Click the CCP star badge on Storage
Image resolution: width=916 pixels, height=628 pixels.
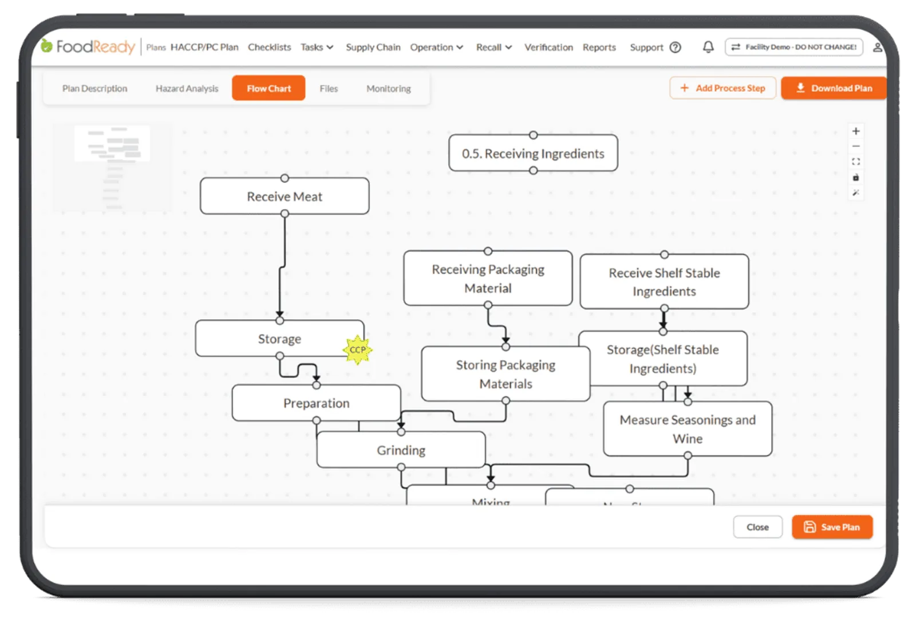click(x=357, y=349)
